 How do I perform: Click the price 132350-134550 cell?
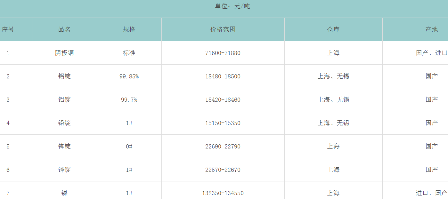pos(223,193)
